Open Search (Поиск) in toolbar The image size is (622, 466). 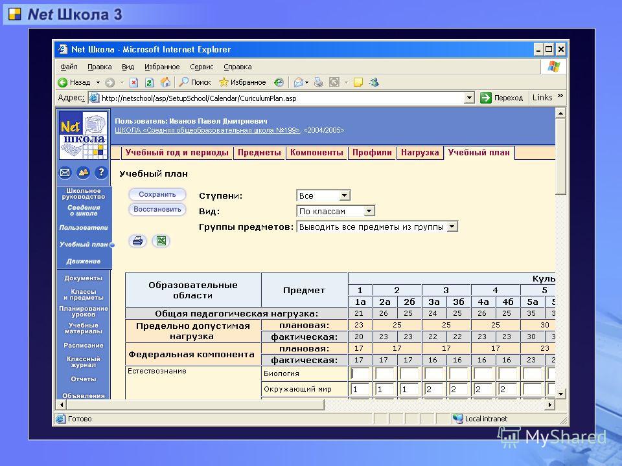(x=195, y=82)
